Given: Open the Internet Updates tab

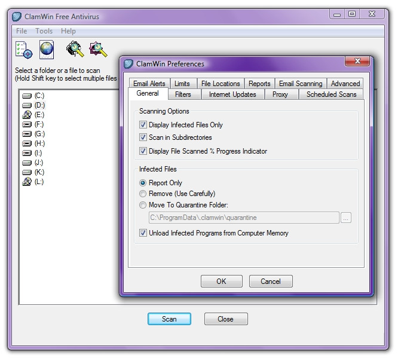Looking at the screenshot, I should point(232,94).
